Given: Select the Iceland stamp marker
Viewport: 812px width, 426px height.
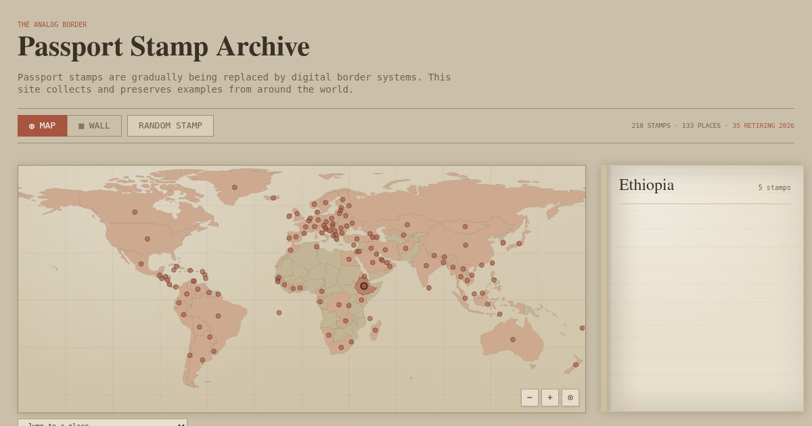Looking at the screenshot, I should [273, 198].
